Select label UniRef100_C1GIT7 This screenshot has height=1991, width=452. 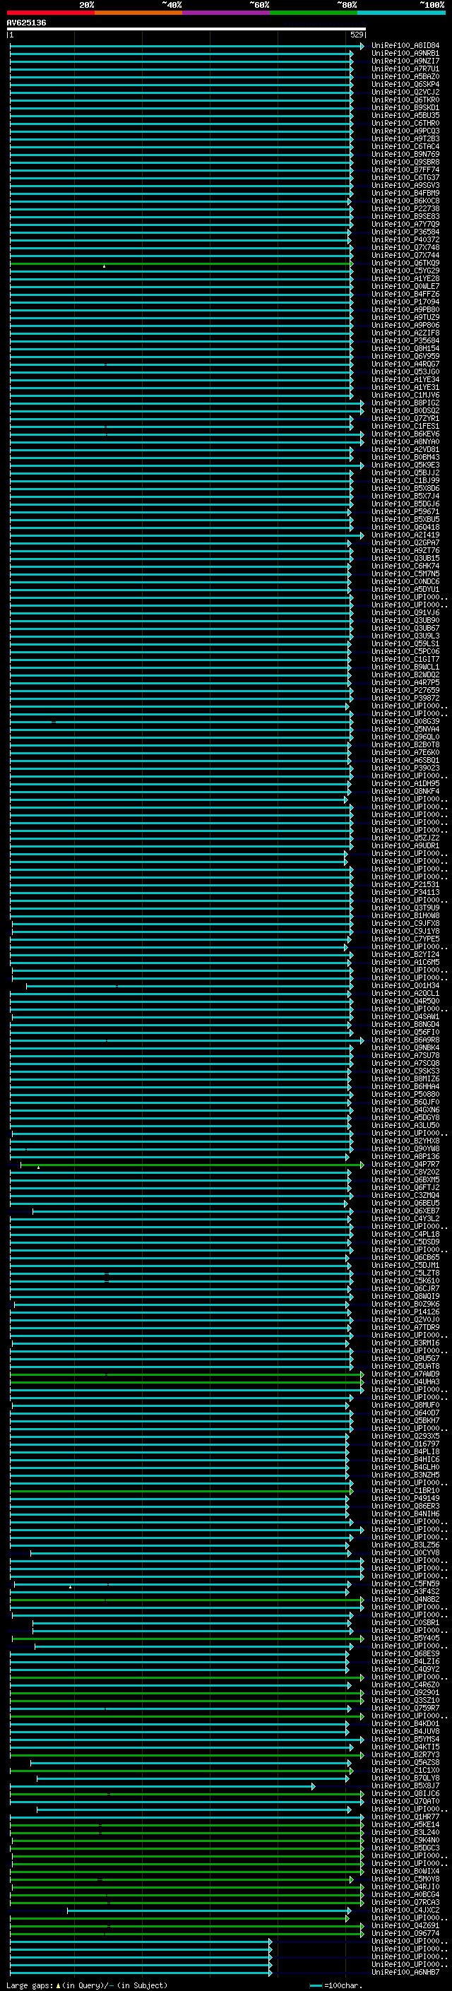pyautogui.click(x=405, y=659)
